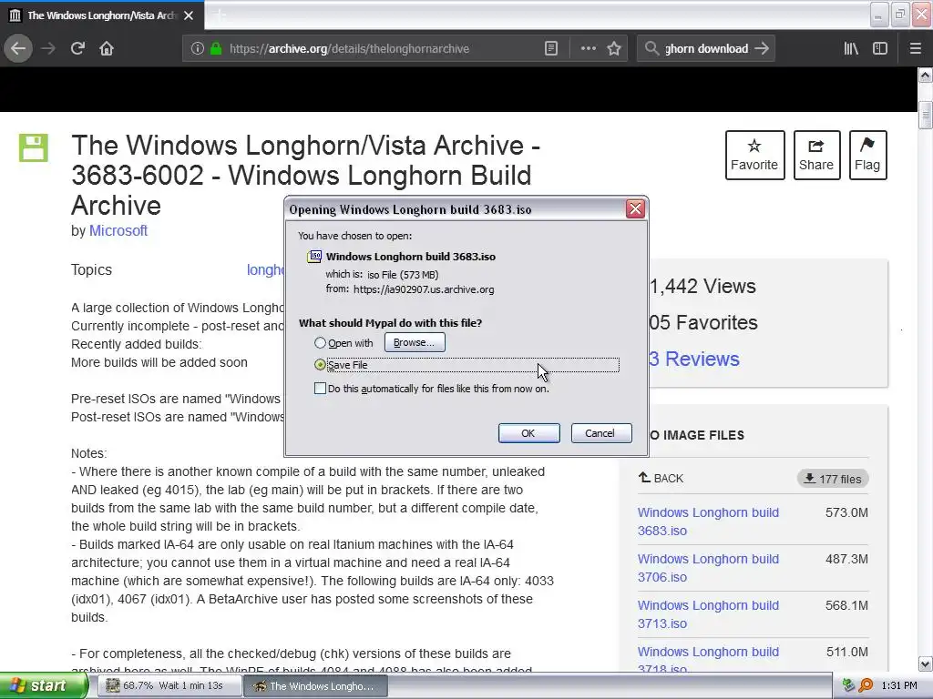Click the page scrollbar down arrow

coord(925,664)
